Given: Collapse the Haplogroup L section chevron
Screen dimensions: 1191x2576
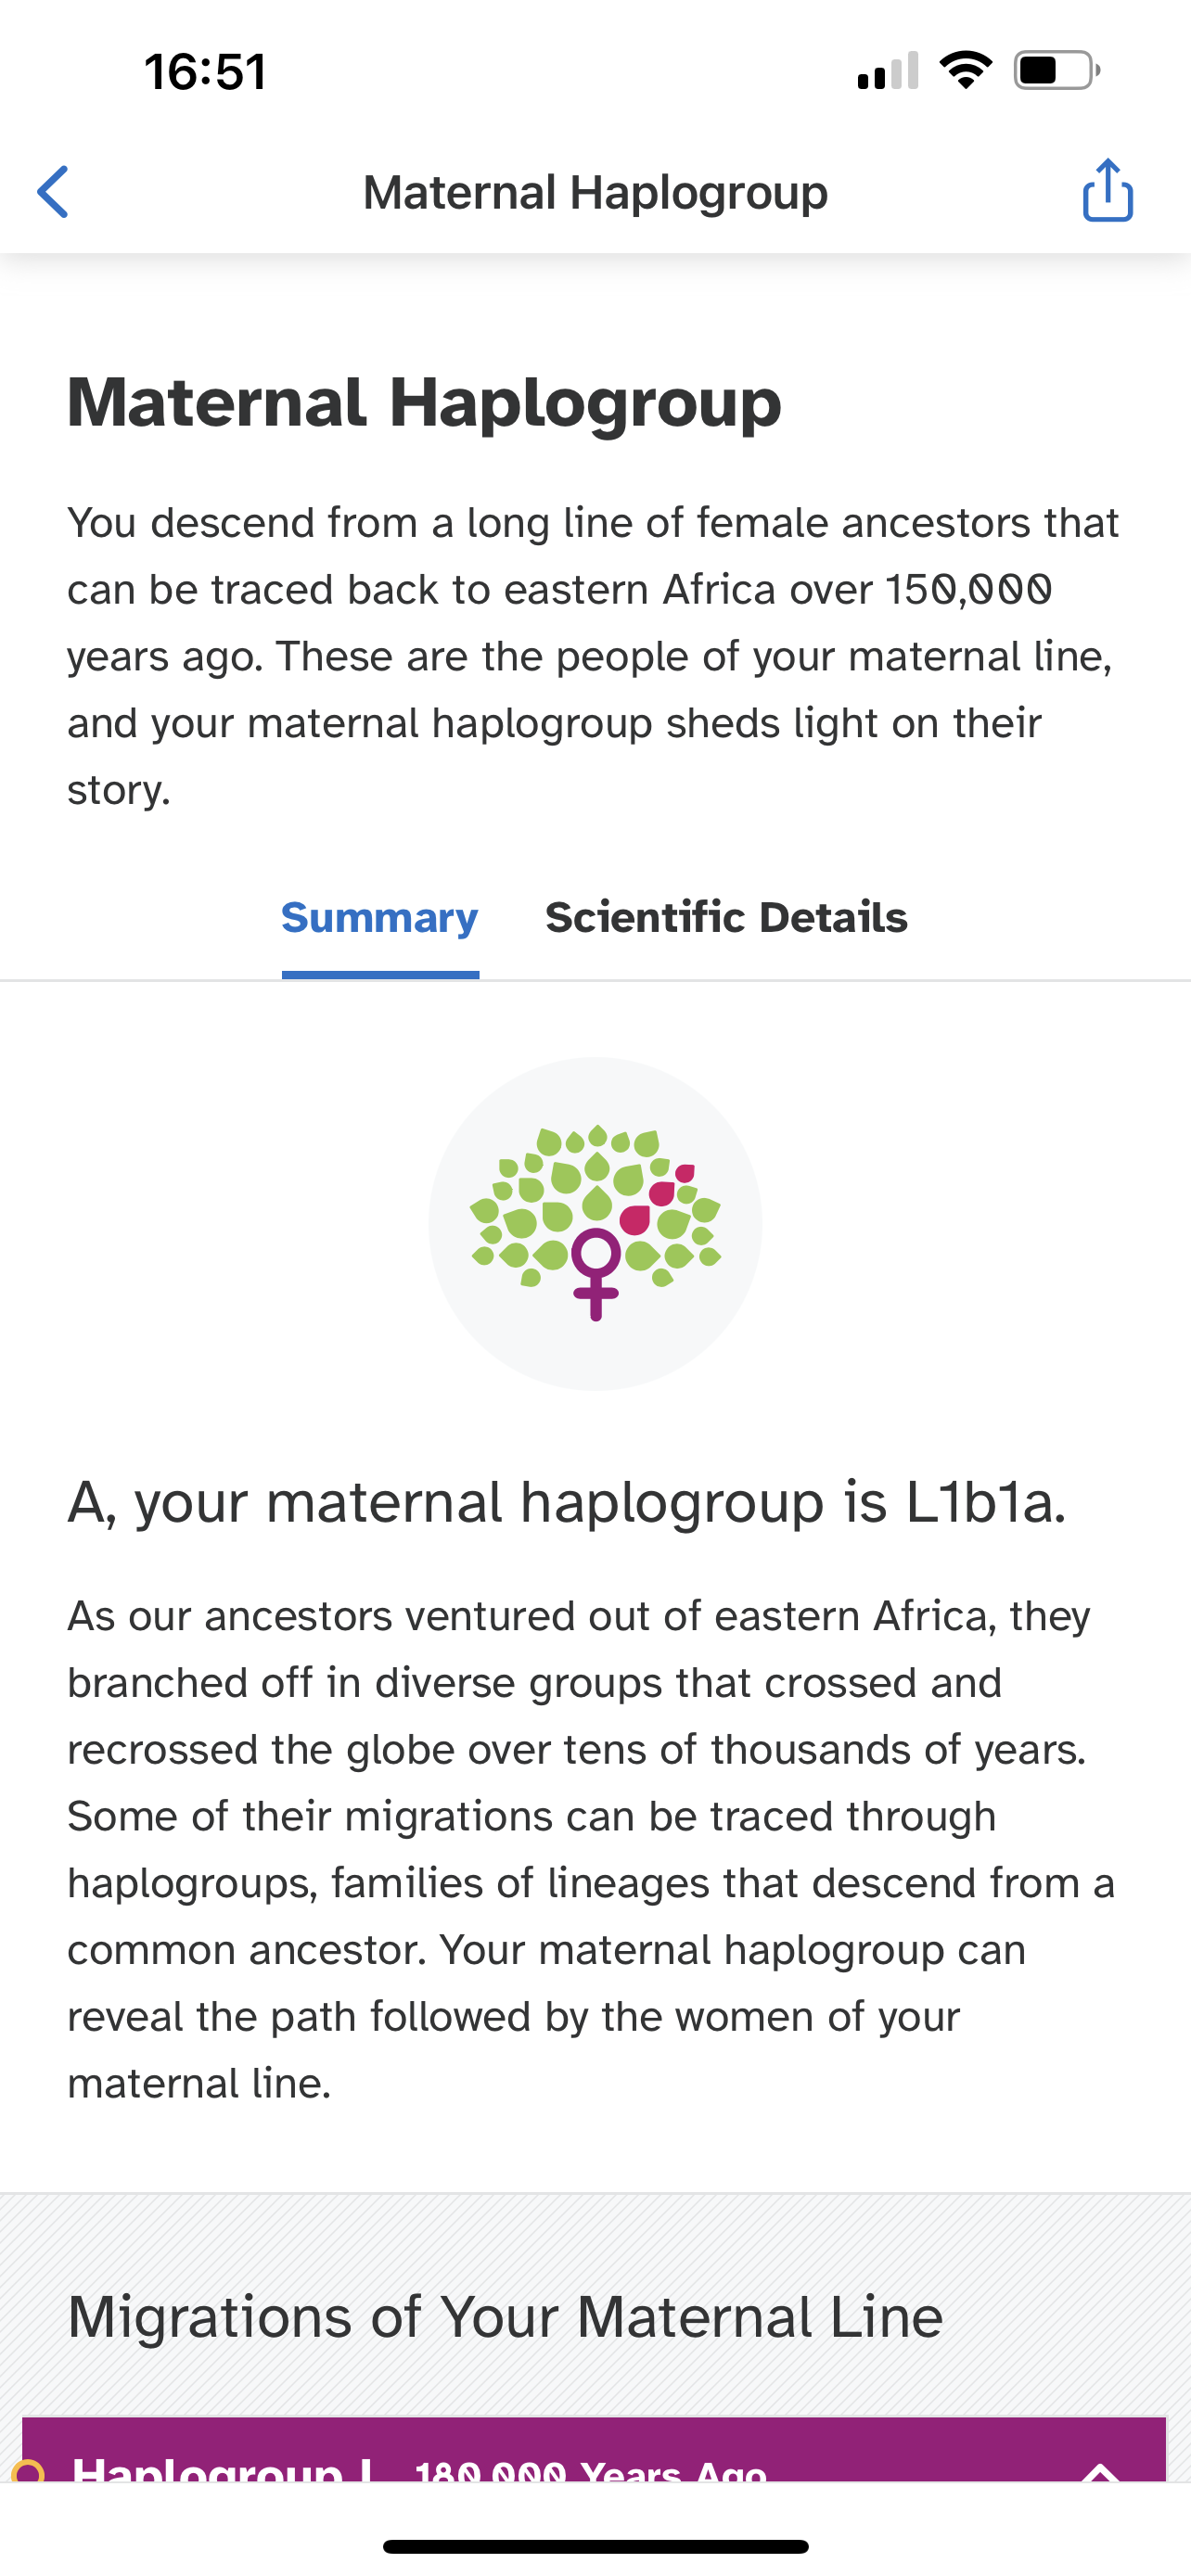Looking at the screenshot, I should click(x=1101, y=2470).
